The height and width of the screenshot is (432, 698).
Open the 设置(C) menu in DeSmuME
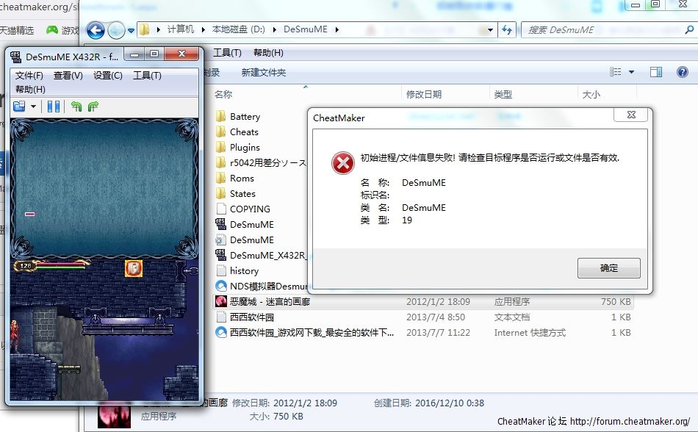coord(107,76)
